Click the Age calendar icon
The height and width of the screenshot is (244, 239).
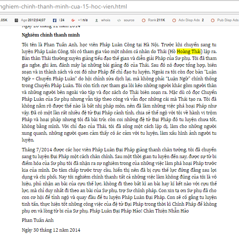[x=16, y=20]
